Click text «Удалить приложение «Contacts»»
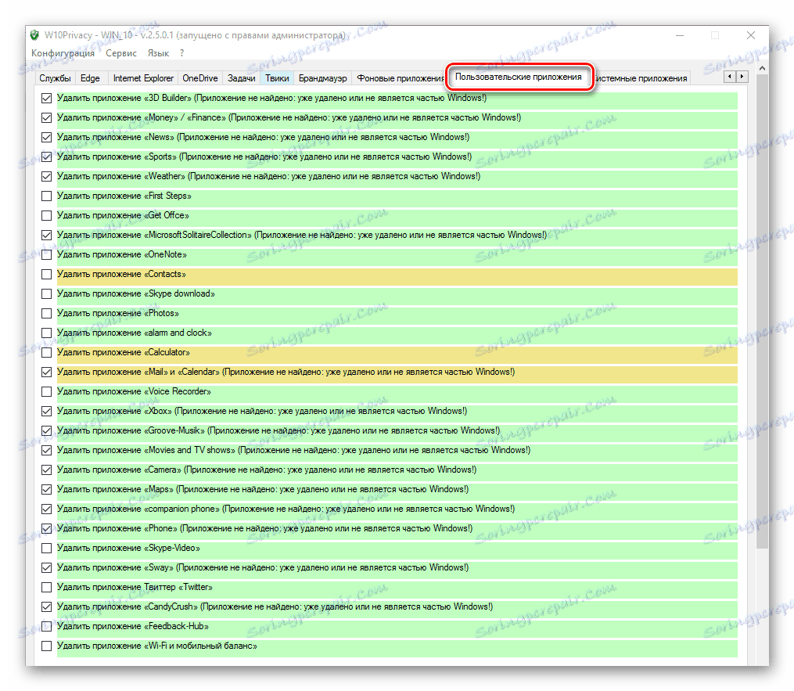Screen dimensions: 794x691 pos(121,274)
